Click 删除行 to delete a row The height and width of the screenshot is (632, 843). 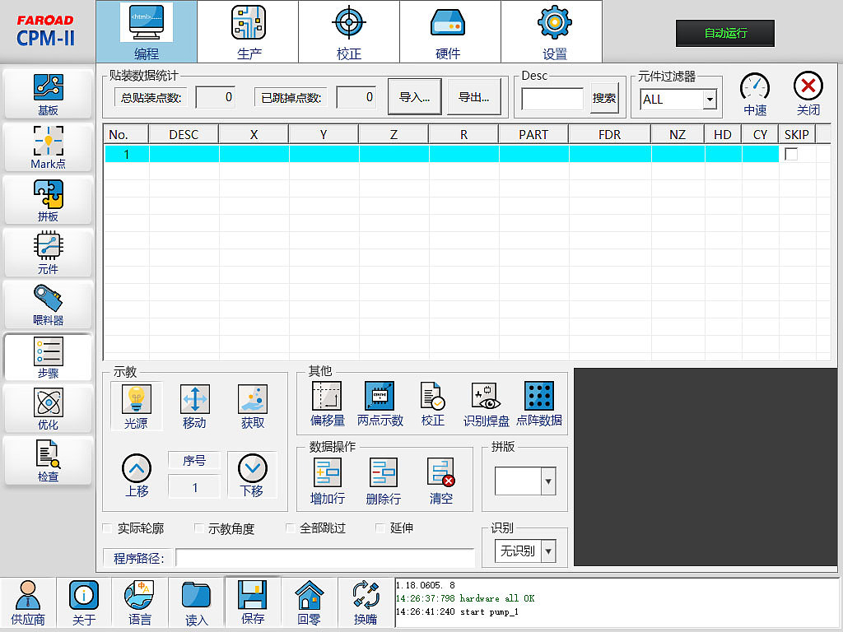[384, 481]
